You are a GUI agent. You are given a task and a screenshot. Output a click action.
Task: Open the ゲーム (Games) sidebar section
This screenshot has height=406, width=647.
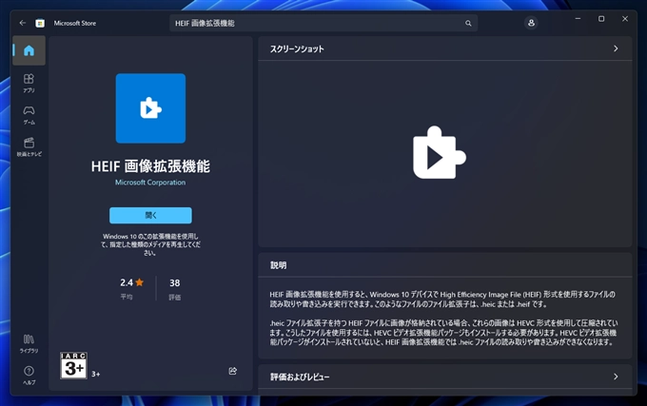[x=29, y=115]
